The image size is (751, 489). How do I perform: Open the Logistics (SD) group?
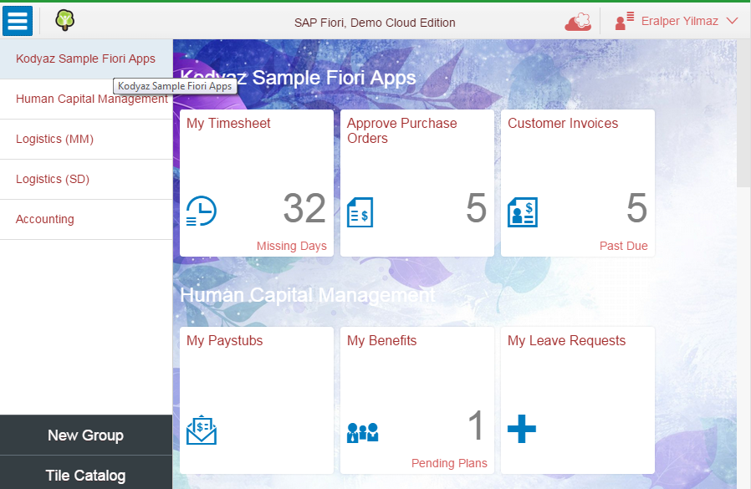86,180
